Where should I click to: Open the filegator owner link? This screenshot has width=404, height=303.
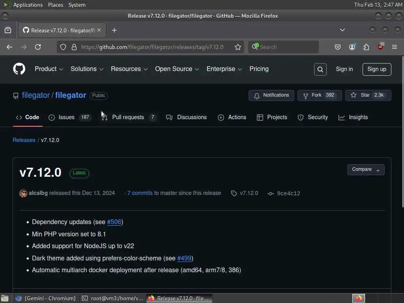pos(36,95)
